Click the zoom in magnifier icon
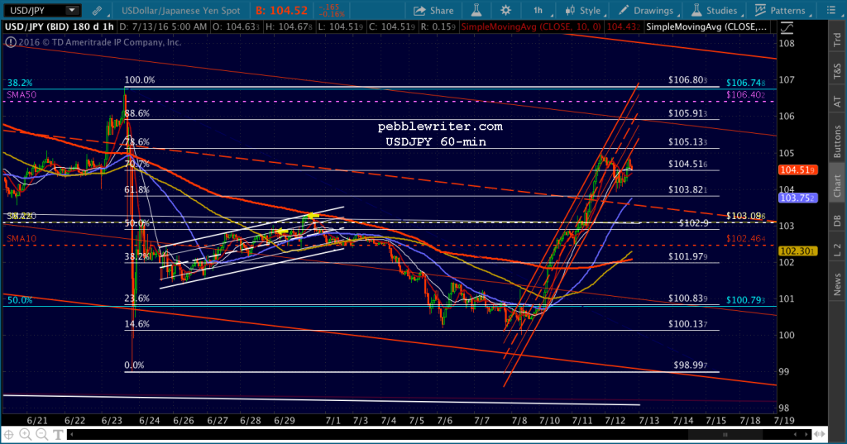This screenshot has width=847, height=444. [x=26, y=434]
